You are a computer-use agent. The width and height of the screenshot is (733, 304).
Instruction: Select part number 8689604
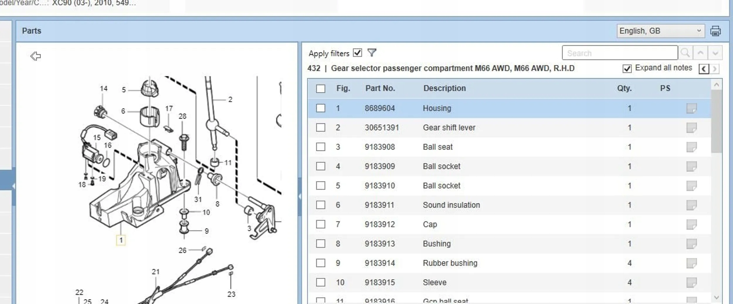(380, 108)
